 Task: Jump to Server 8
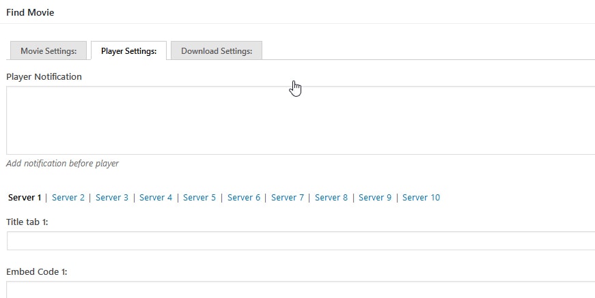coord(331,198)
